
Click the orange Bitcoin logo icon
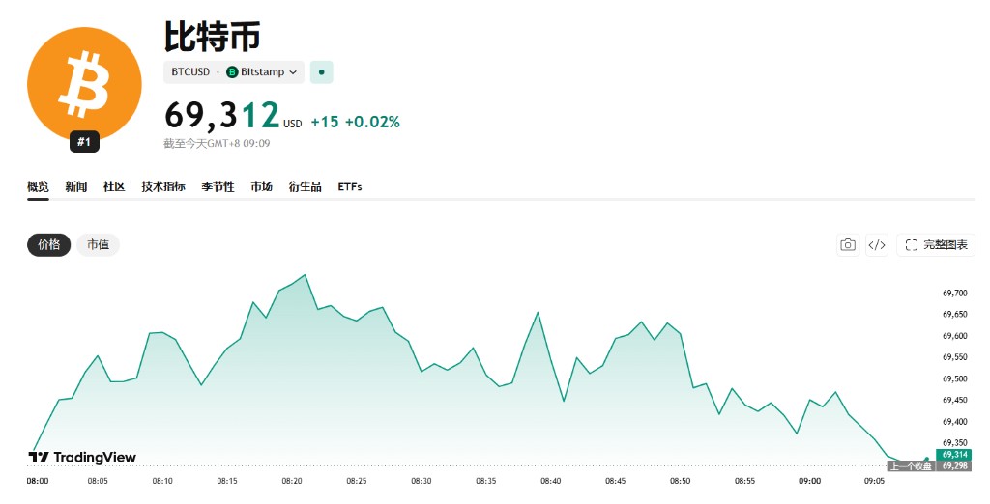(x=84, y=84)
